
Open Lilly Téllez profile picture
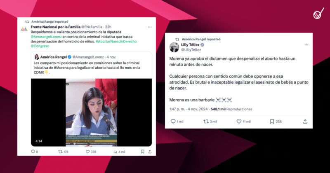click(174, 47)
